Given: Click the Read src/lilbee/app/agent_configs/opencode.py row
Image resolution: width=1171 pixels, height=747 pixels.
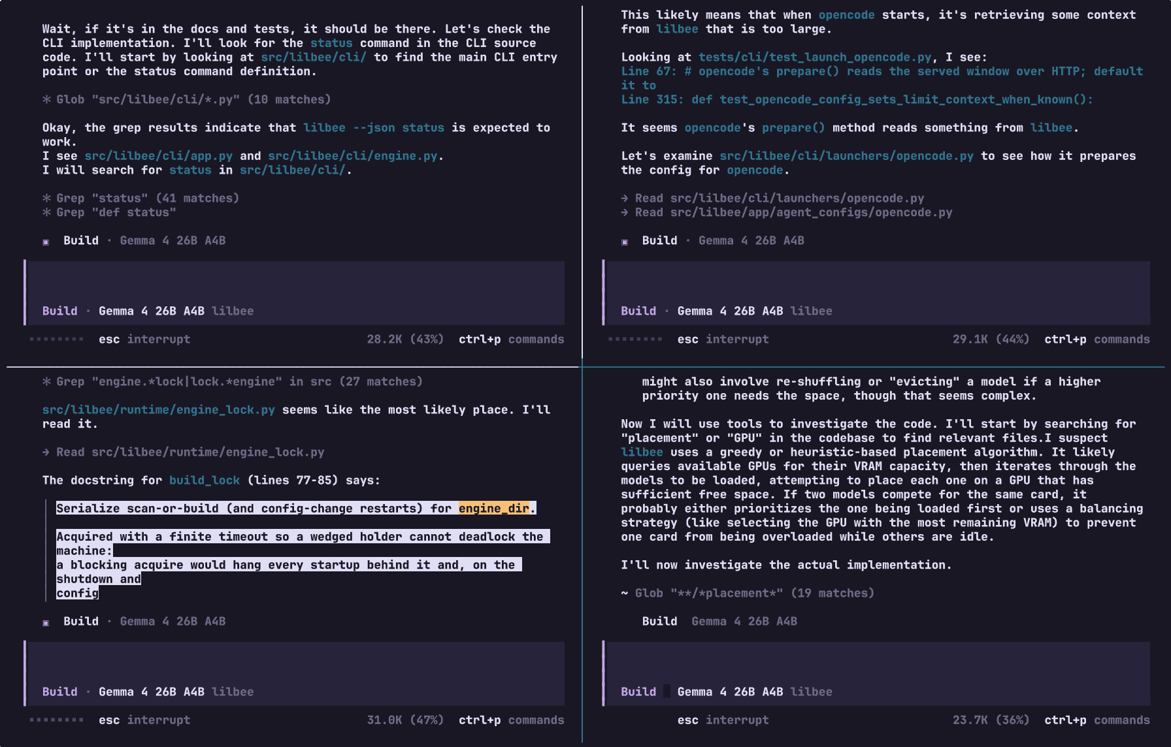Looking at the screenshot, I should click(x=787, y=212).
